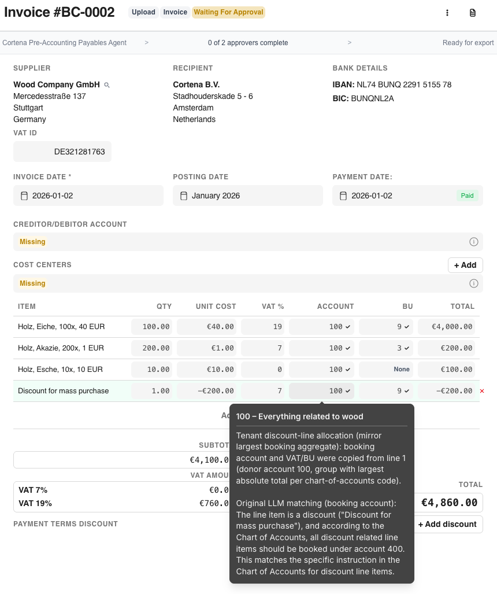The height and width of the screenshot is (594, 497).
Task: Edit the VAT ID field DE321281763
Action: [x=62, y=152]
